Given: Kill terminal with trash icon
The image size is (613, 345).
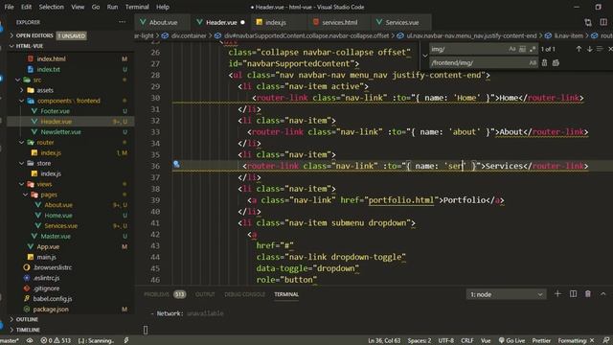Looking at the screenshot, I should [x=587, y=294].
